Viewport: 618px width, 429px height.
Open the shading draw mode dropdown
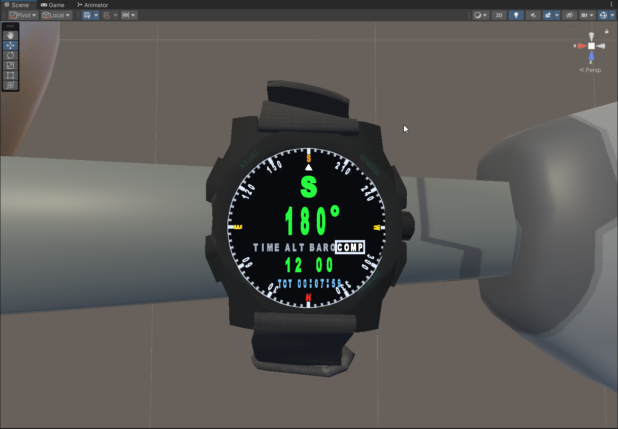(481, 15)
